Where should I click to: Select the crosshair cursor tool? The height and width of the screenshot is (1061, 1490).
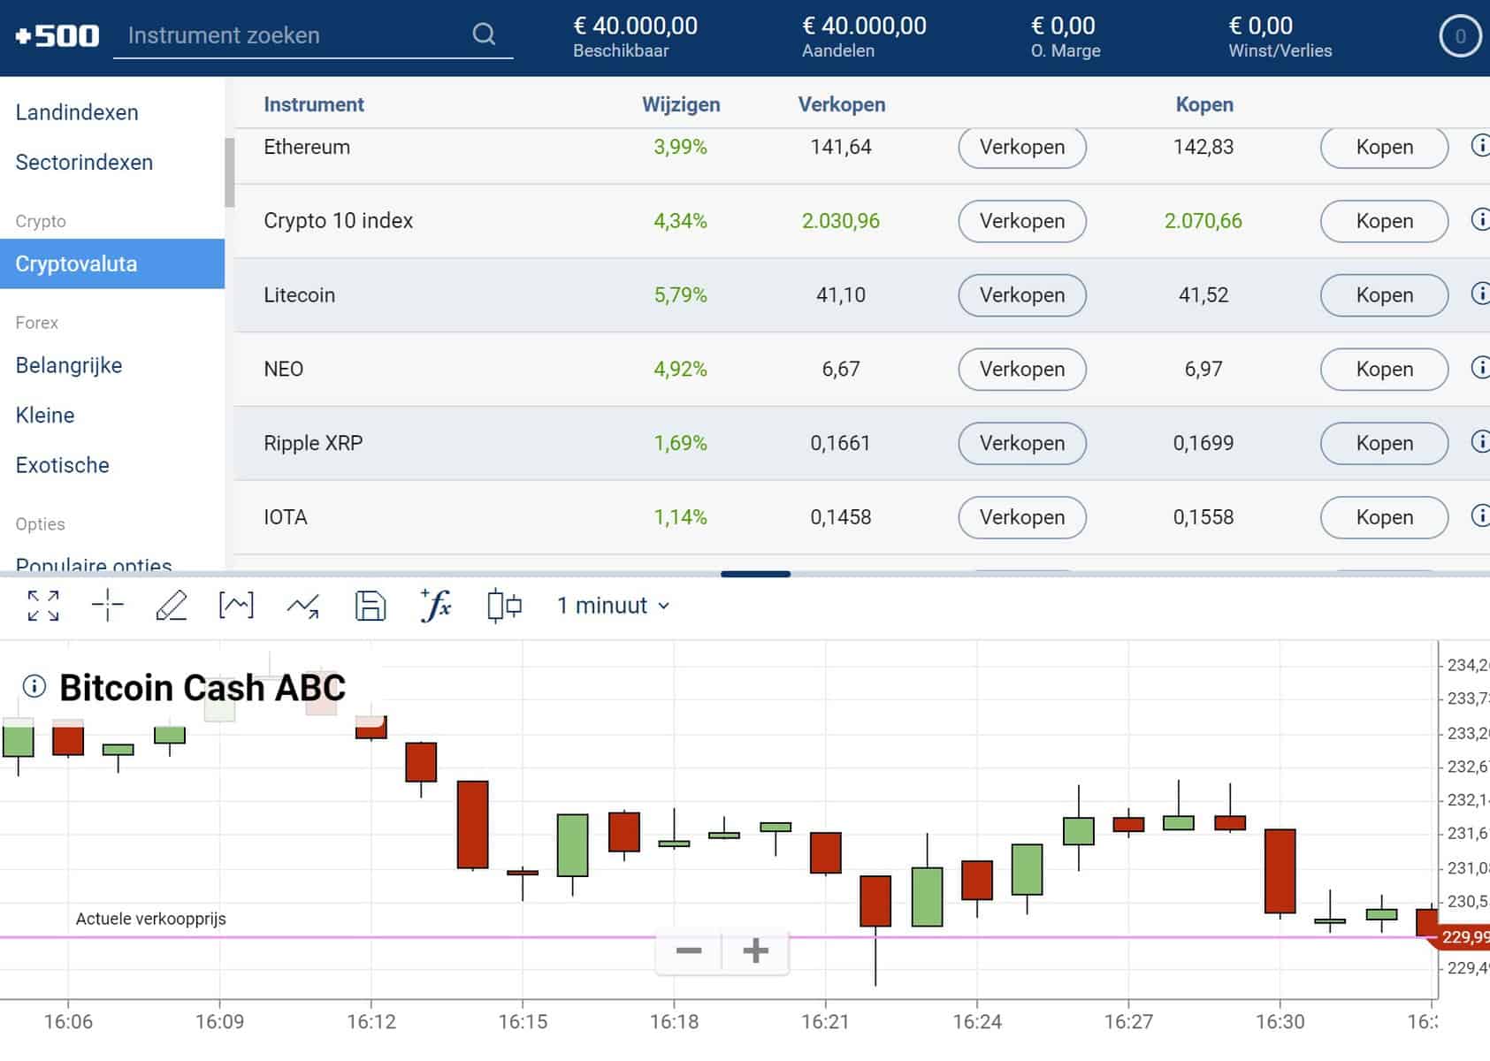click(x=108, y=606)
